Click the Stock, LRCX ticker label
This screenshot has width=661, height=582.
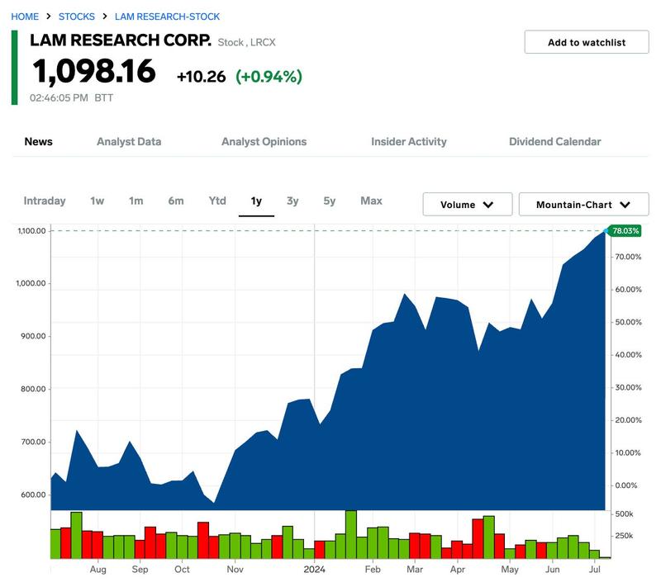coord(246,42)
